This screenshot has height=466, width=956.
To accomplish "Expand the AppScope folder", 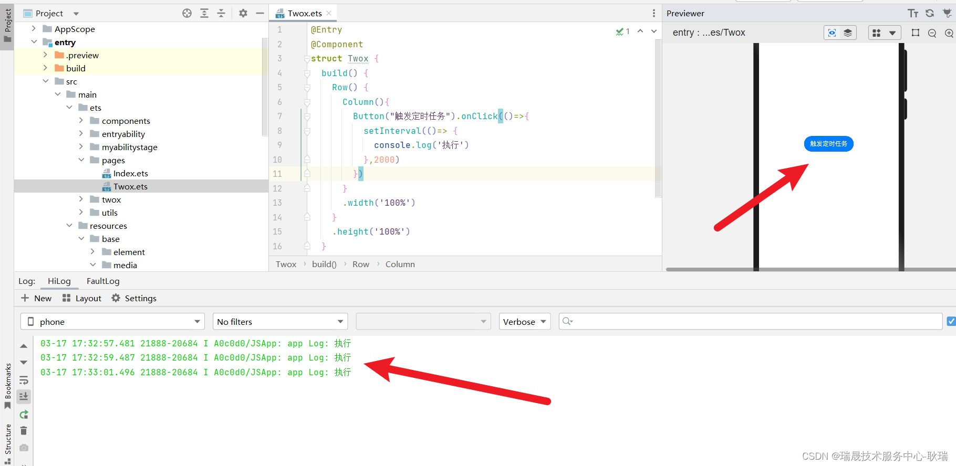I will click(34, 28).
